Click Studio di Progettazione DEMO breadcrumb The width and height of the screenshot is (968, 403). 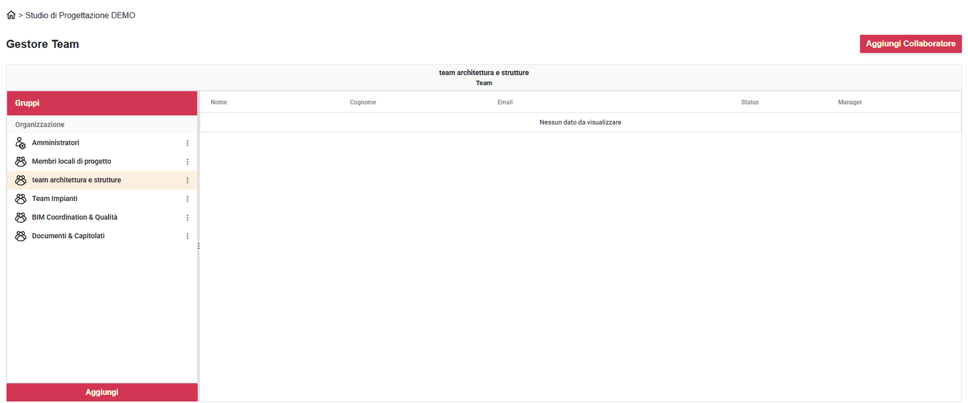[80, 15]
